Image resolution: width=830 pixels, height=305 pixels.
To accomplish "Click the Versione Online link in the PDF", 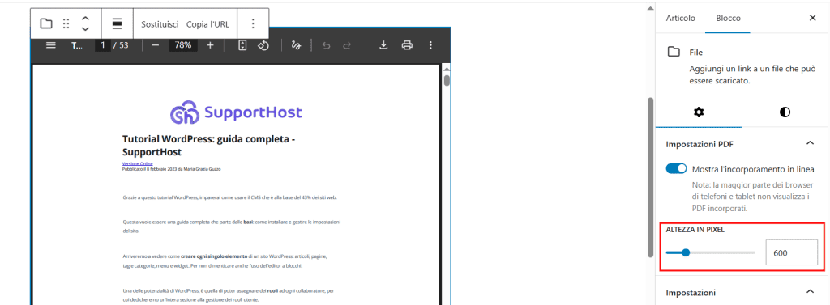I will click(x=138, y=164).
